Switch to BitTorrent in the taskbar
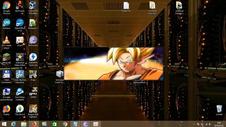The height and width of the screenshot is (127, 226). pyautogui.click(x=85, y=124)
